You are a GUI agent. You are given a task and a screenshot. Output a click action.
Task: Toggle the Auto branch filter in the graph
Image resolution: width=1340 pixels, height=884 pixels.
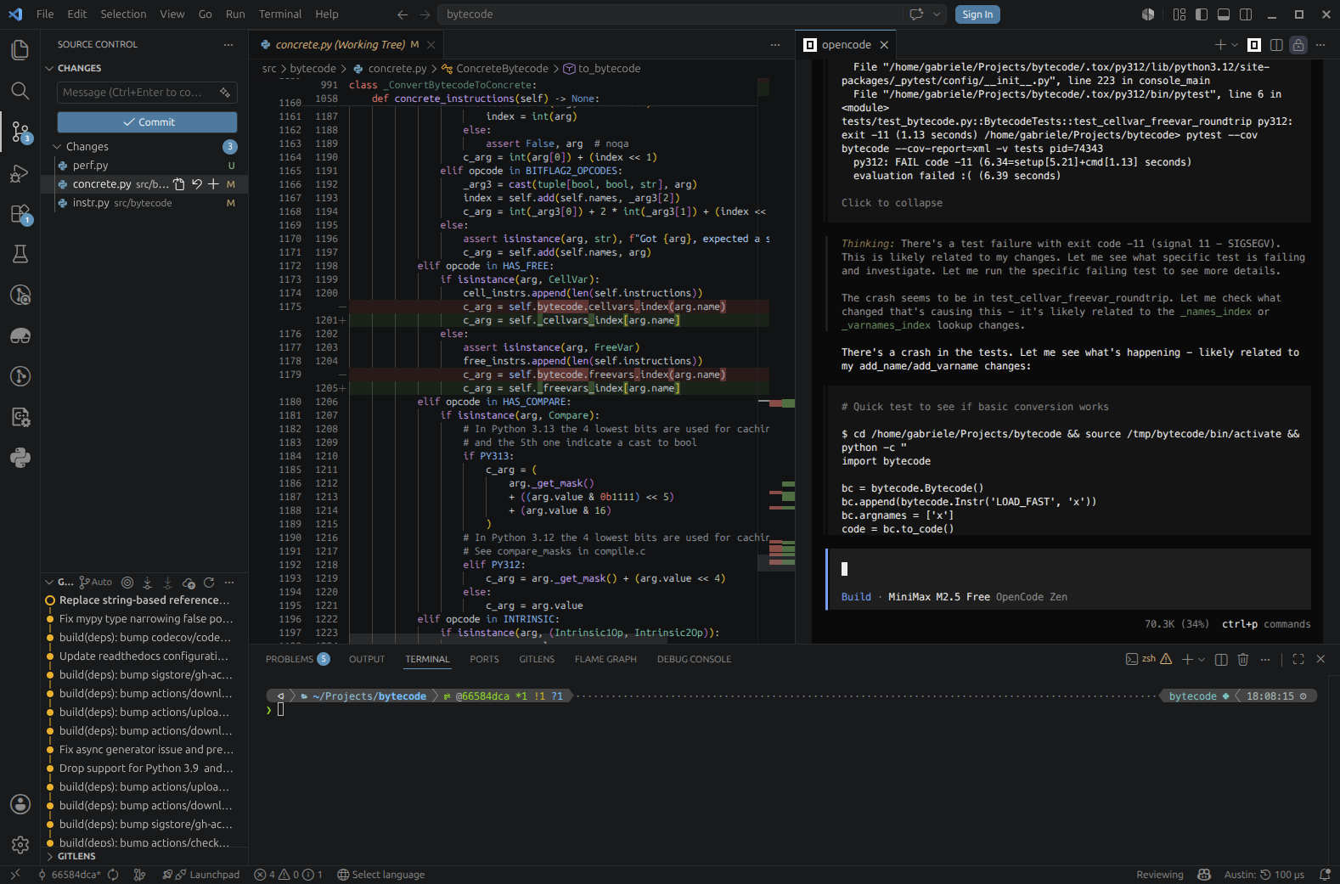point(96,583)
